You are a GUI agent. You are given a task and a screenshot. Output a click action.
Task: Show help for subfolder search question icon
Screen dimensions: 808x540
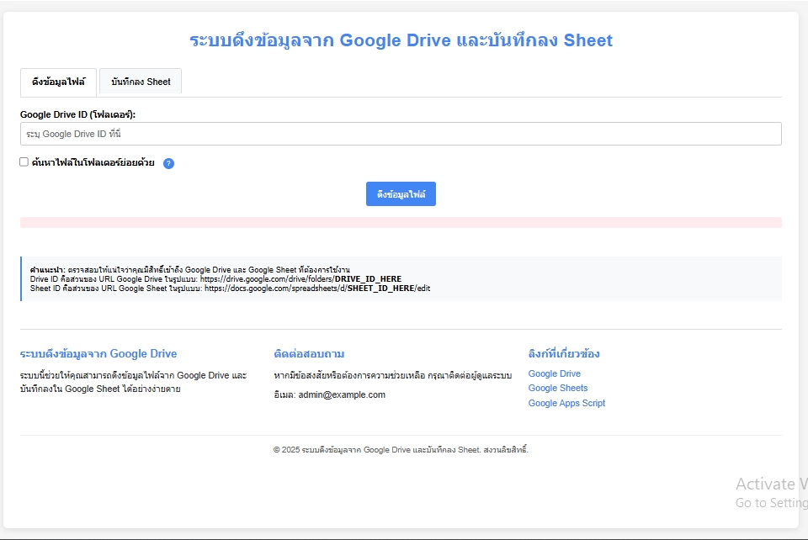pos(168,163)
